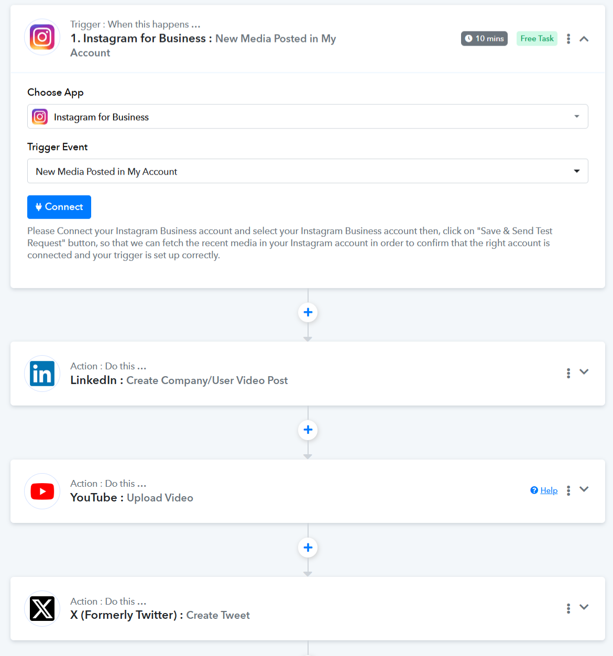Click the 'X (Formerly Twitter) : Create Tweet' title
Viewport: 613px width, 656px height.
(160, 615)
